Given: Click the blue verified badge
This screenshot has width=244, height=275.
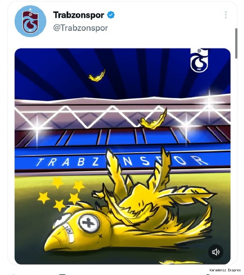Looking at the screenshot, I should point(111,15).
